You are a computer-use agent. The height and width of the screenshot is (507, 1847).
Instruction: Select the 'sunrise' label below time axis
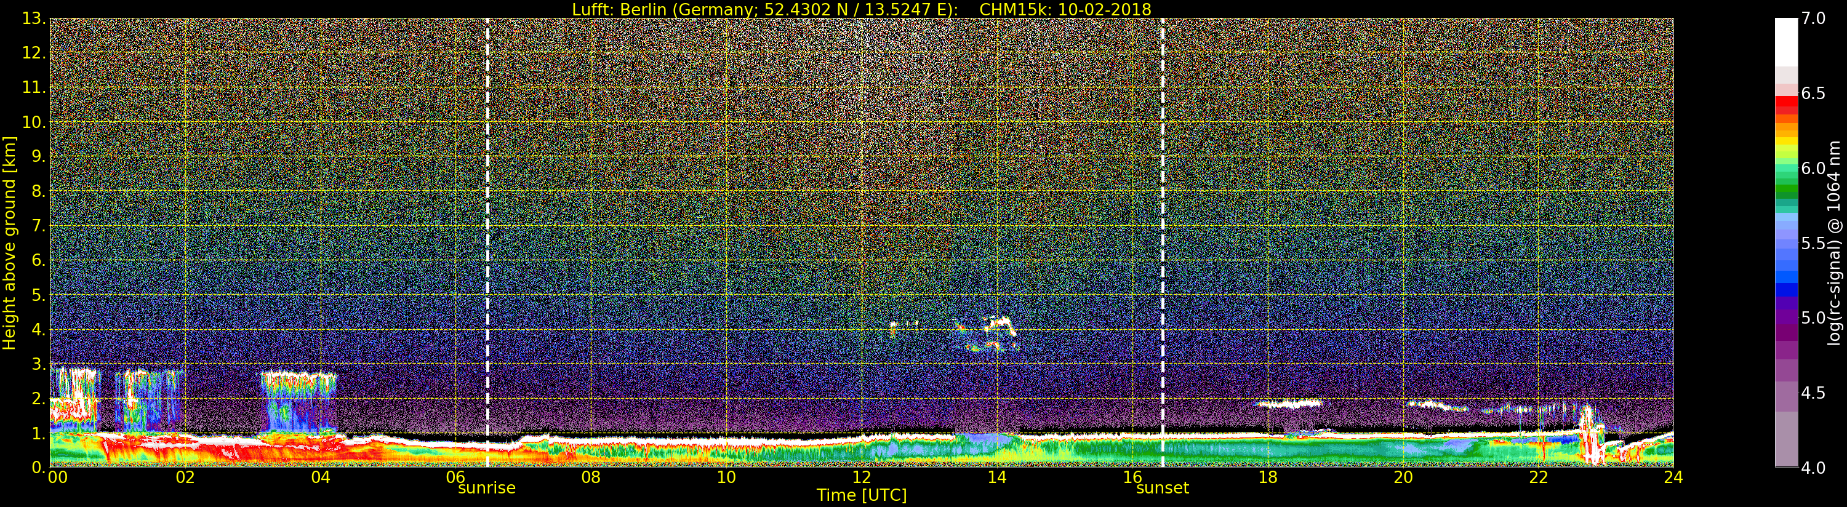tap(487, 488)
